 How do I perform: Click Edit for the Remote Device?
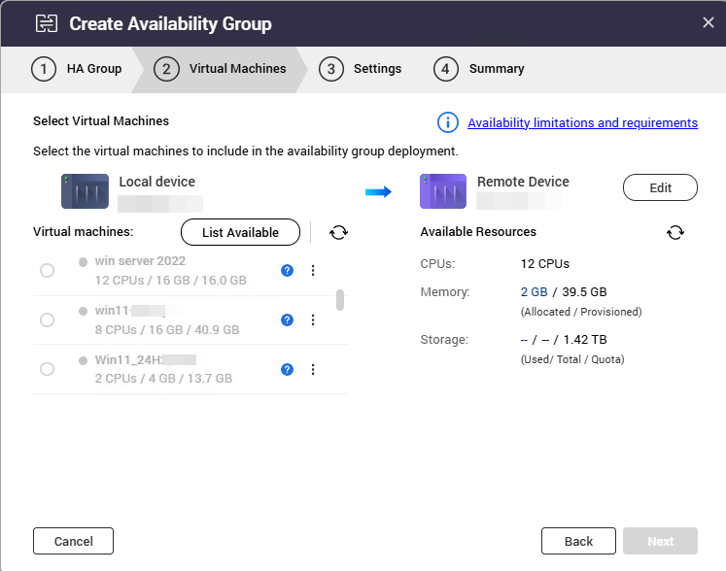tap(660, 187)
